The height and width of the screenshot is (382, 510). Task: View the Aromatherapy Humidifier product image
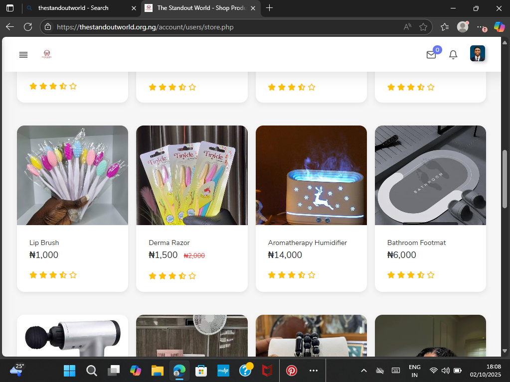311,175
